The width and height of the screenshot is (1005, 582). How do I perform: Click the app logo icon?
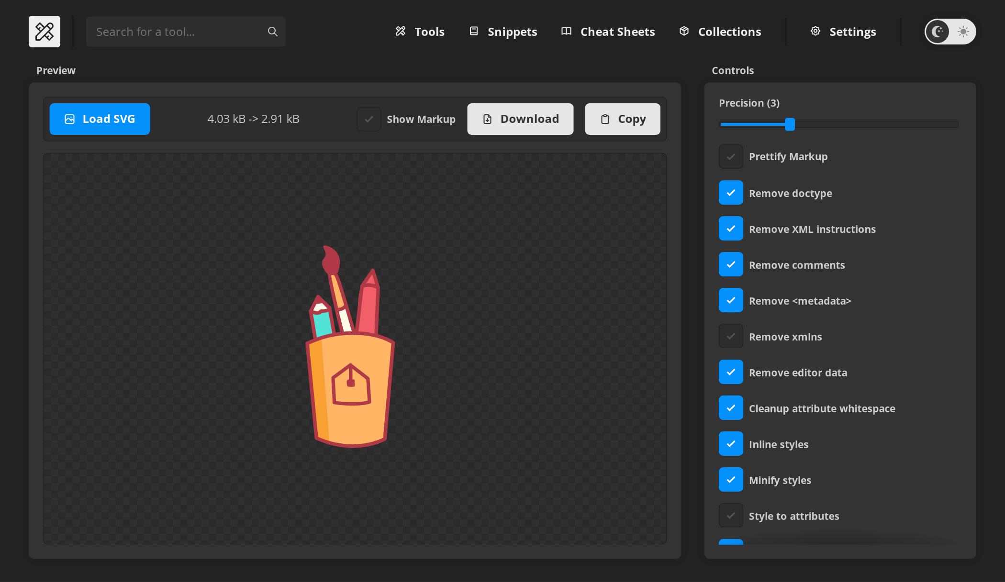45,31
